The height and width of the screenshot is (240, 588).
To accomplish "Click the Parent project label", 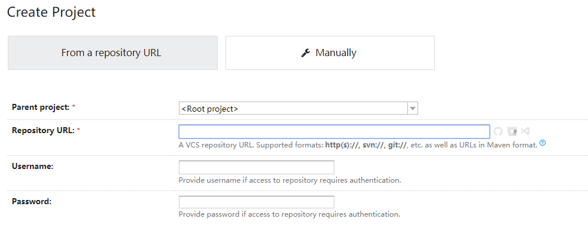I will [39, 107].
